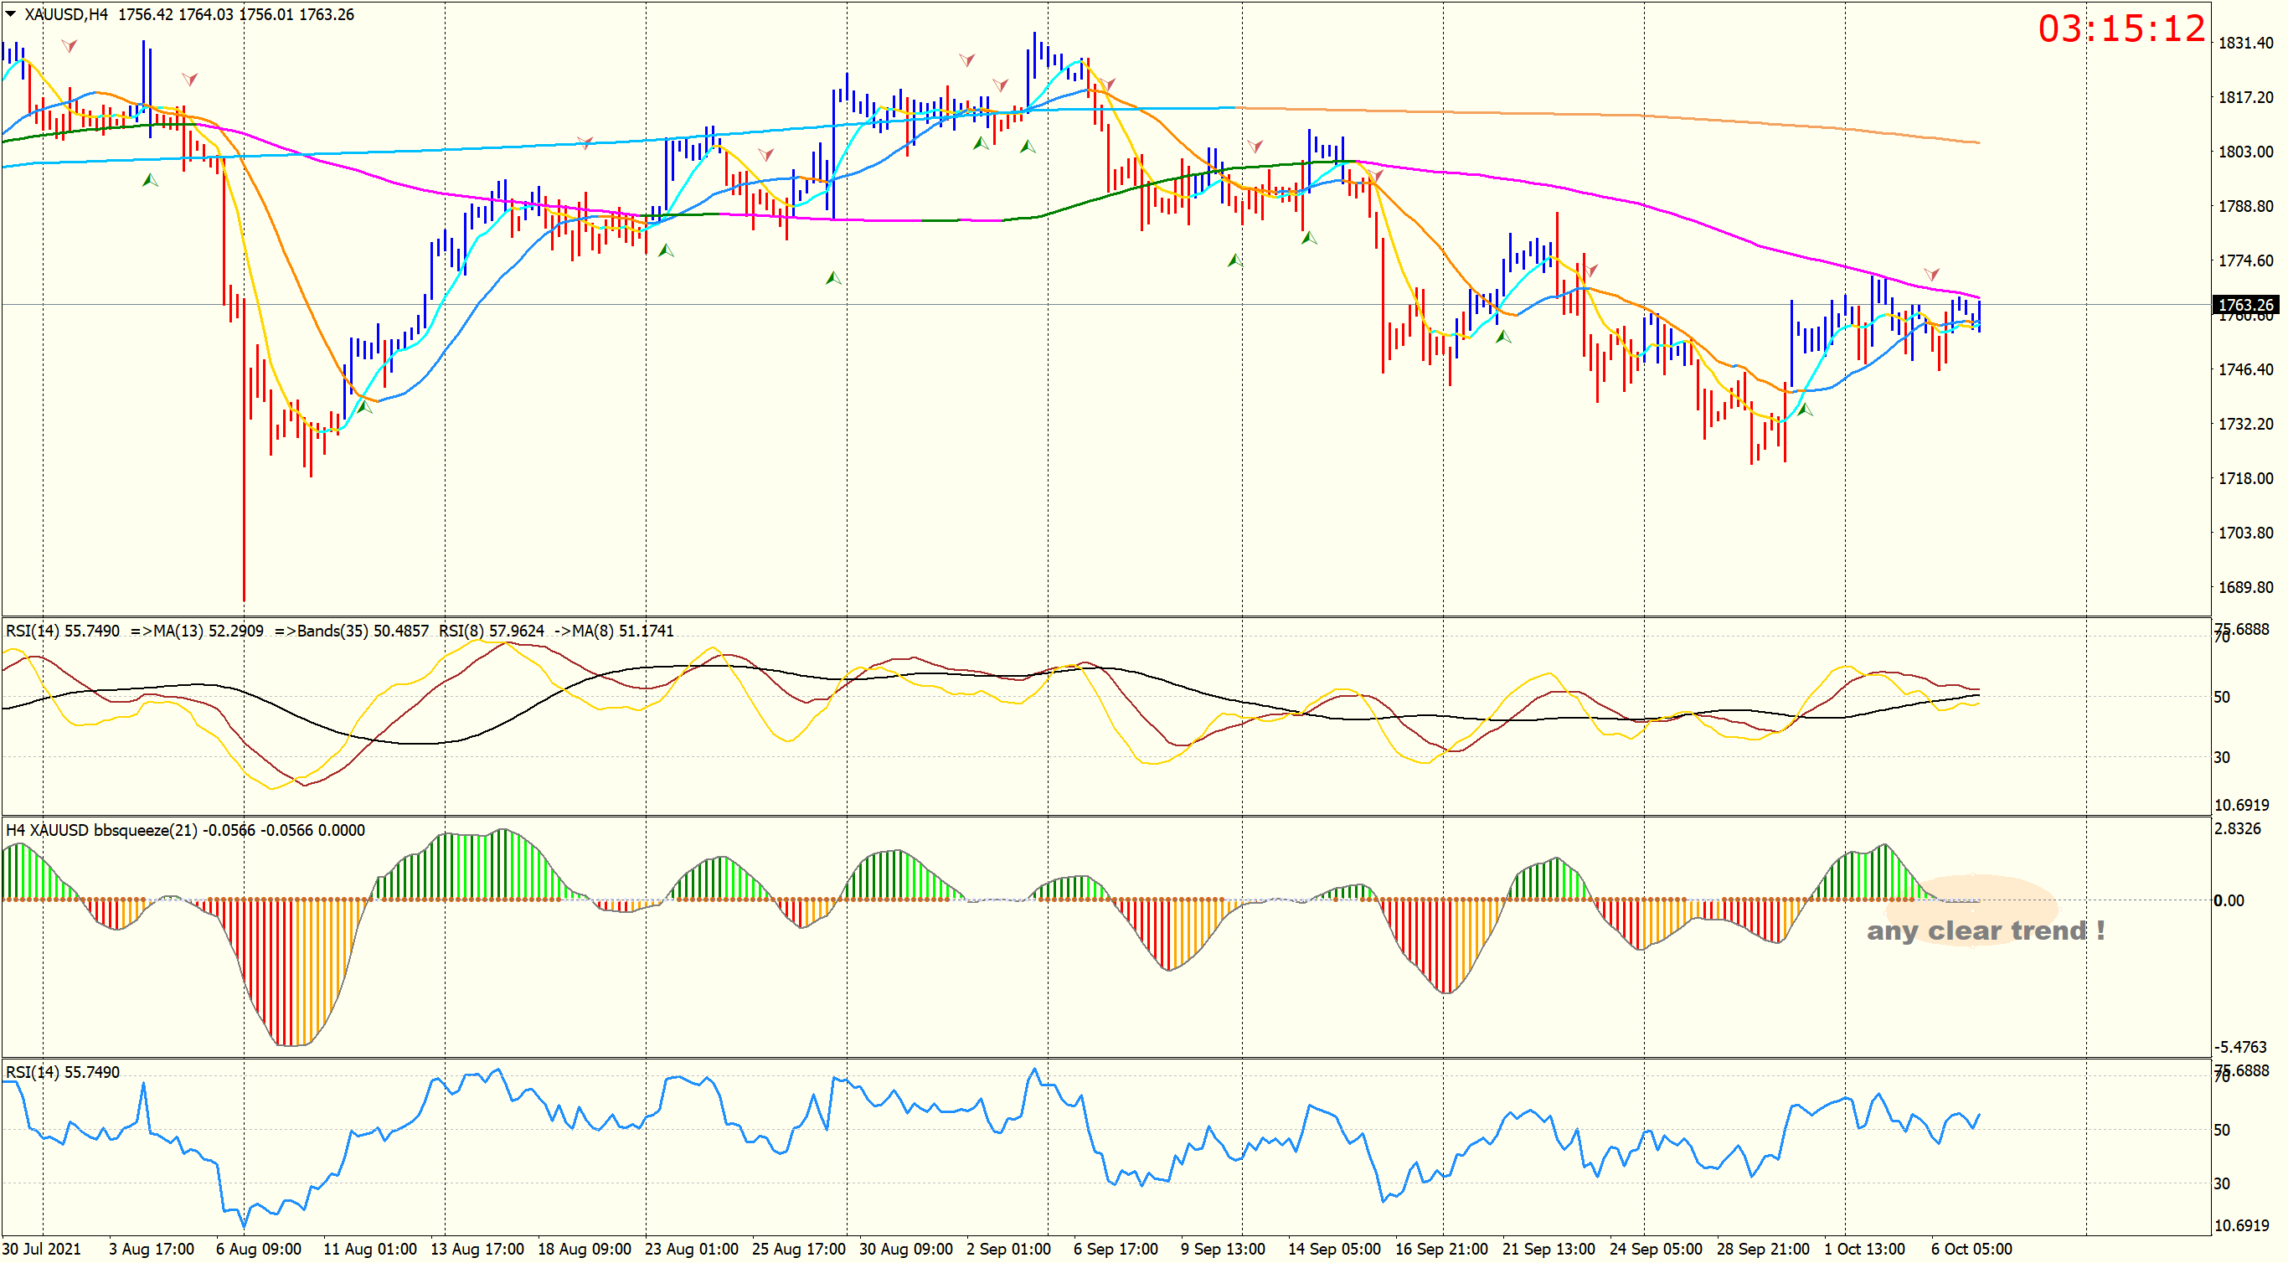Viewport: 2288px width, 1263px height.
Task: Click the RSI(8) 57.9624 label text
Action: (491, 631)
